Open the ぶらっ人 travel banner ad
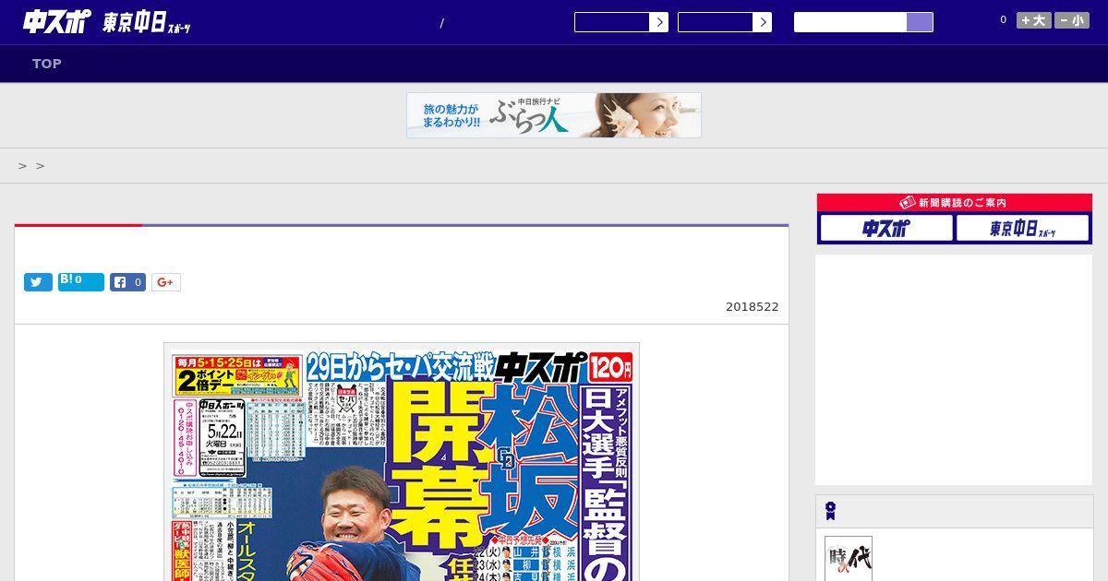This screenshot has width=1108, height=581. click(554, 115)
